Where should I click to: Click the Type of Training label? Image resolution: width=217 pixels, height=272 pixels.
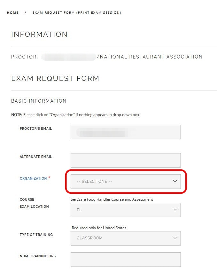(x=36, y=235)
